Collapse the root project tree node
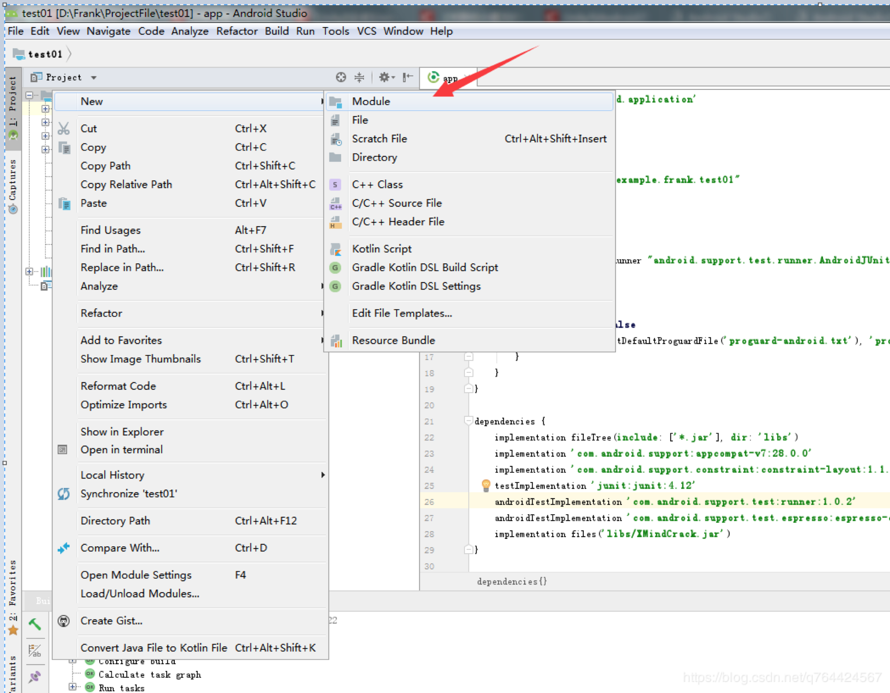Screen dimensions: 890x693 (x=29, y=95)
